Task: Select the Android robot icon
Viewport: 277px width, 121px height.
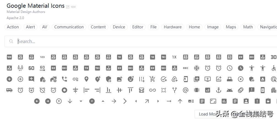Action: (x=229, y=90)
